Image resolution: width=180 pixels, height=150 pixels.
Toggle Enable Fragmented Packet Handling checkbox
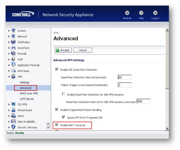(x=57, y=110)
